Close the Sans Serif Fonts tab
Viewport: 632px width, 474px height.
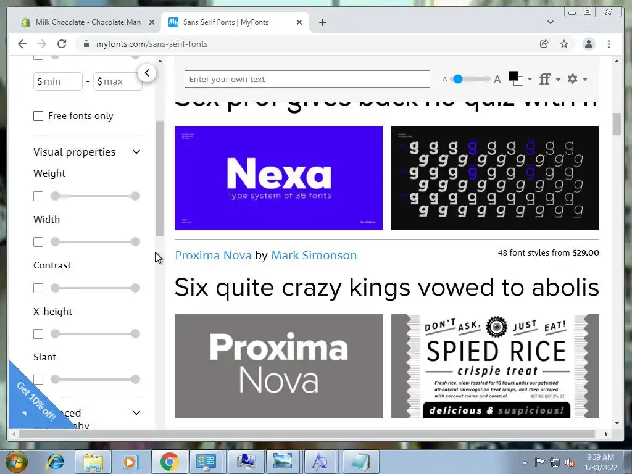pos(299,22)
